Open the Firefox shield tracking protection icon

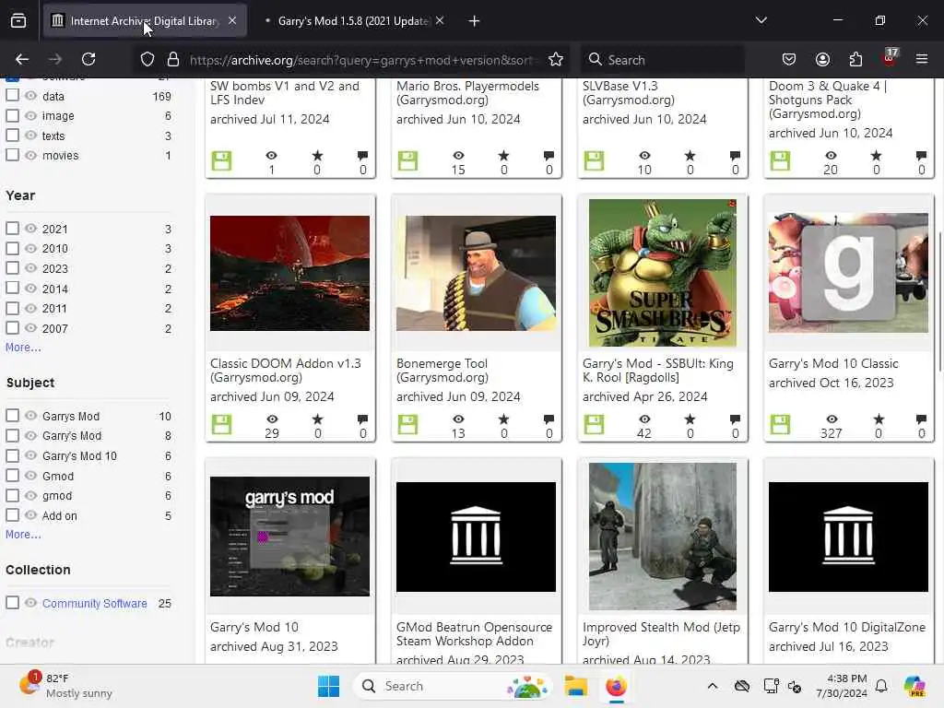tap(147, 59)
